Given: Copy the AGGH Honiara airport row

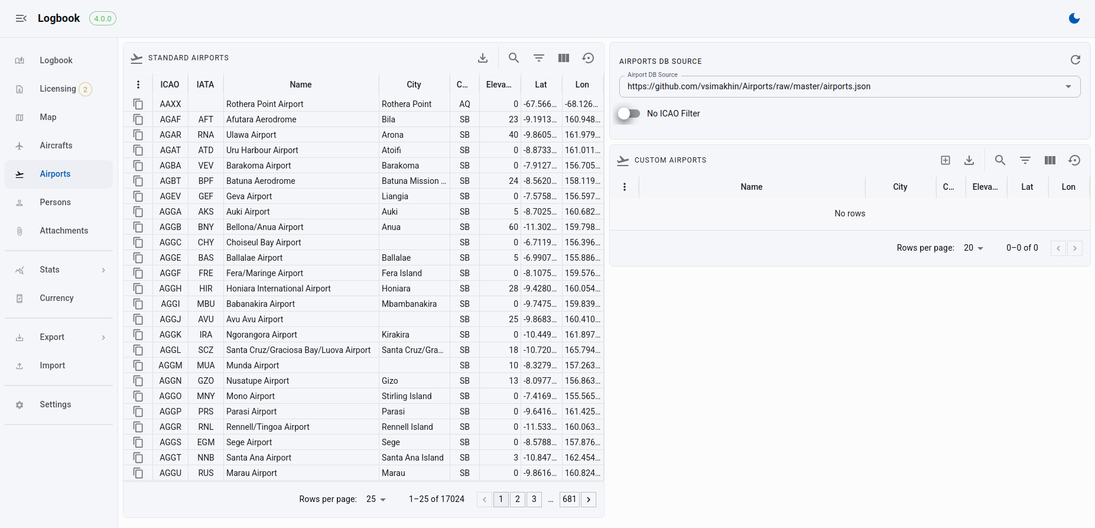Looking at the screenshot, I should [x=138, y=289].
